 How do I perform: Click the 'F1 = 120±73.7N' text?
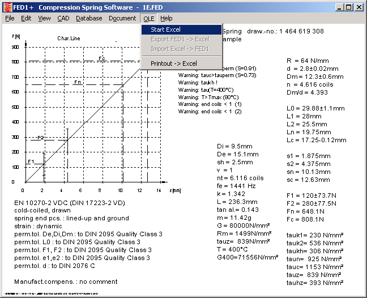311,195
